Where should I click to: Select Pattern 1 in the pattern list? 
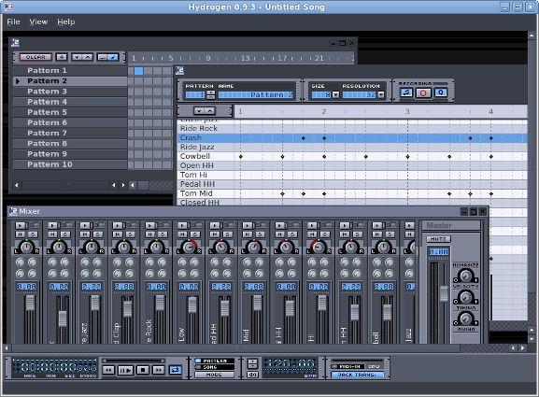pyautogui.click(x=70, y=71)
